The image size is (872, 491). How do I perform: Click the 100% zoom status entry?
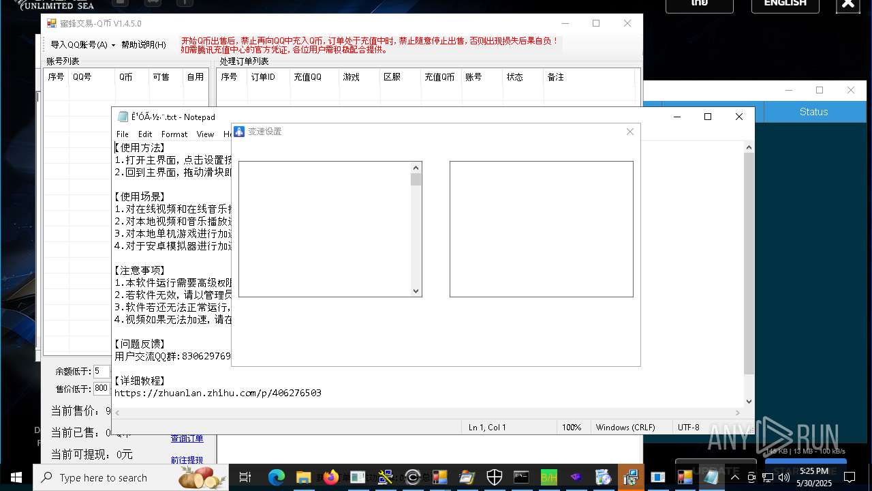[572, 428]
